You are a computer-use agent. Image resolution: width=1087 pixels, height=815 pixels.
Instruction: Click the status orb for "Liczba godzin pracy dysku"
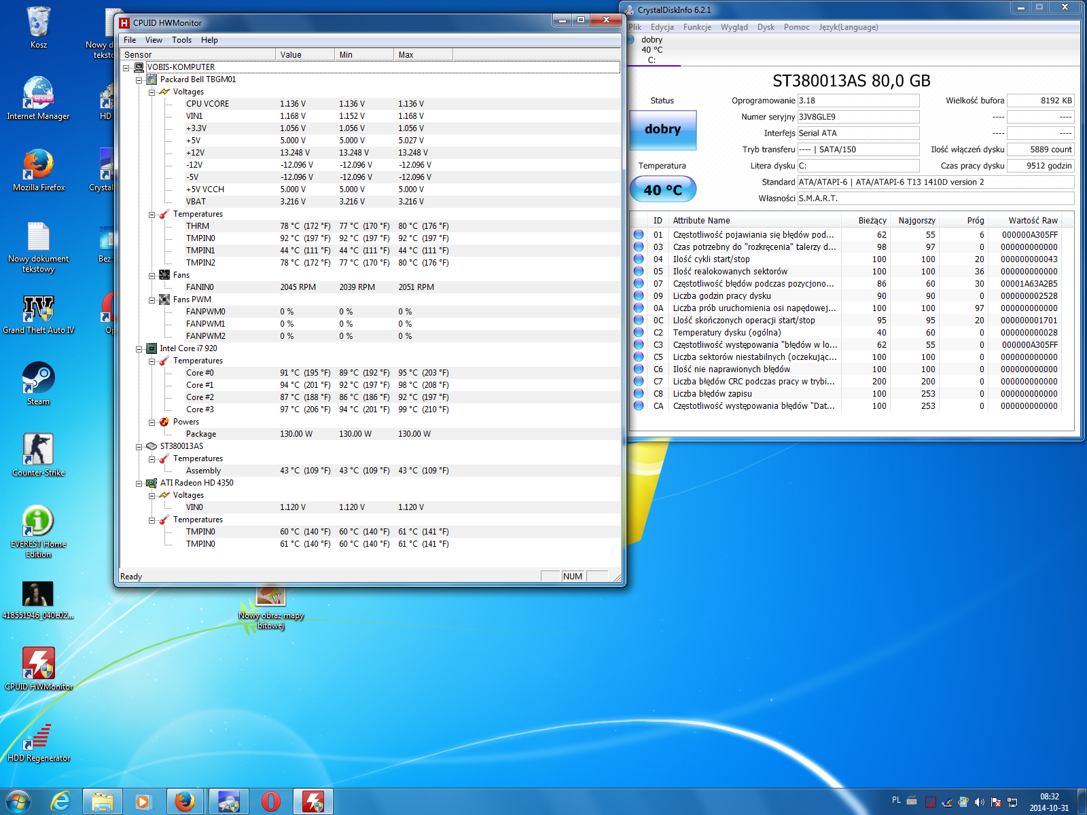click(x=639, y=295)
